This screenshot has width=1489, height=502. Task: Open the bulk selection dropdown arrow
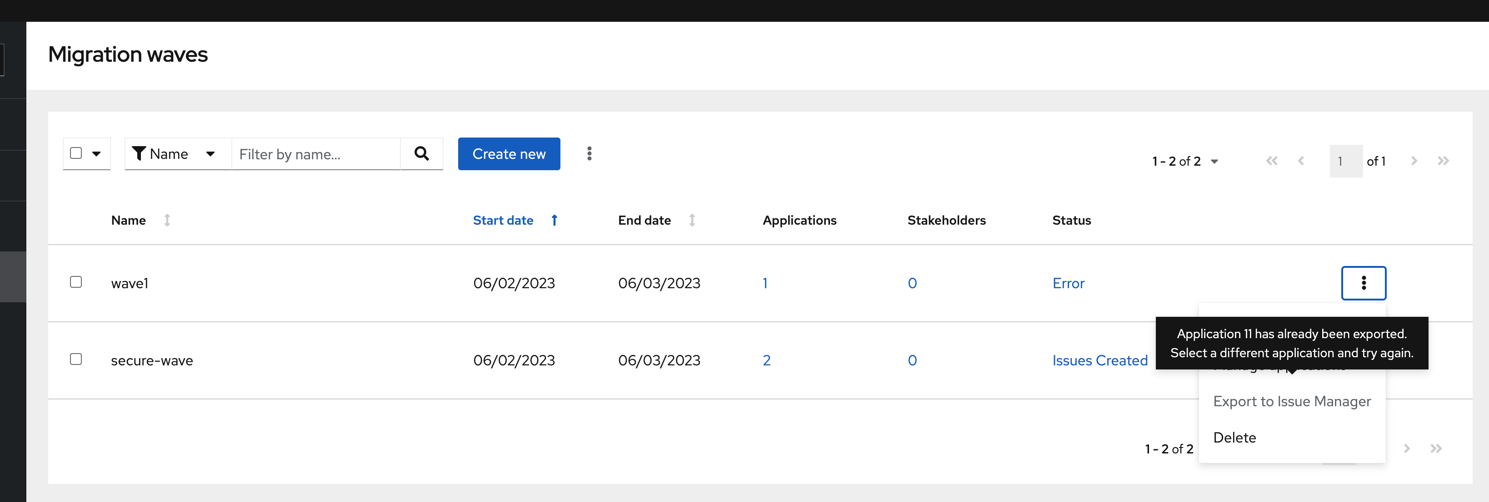point(96,153)
